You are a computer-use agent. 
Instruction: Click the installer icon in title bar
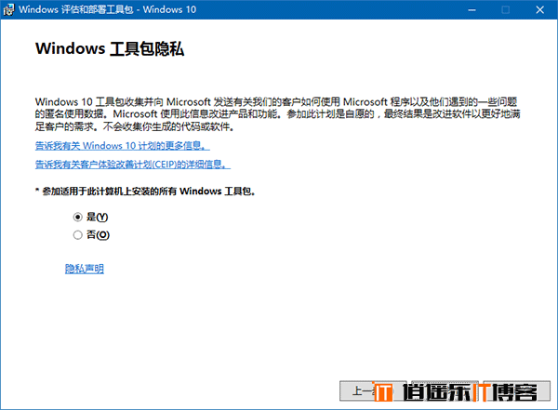click(x=8, y=9)
